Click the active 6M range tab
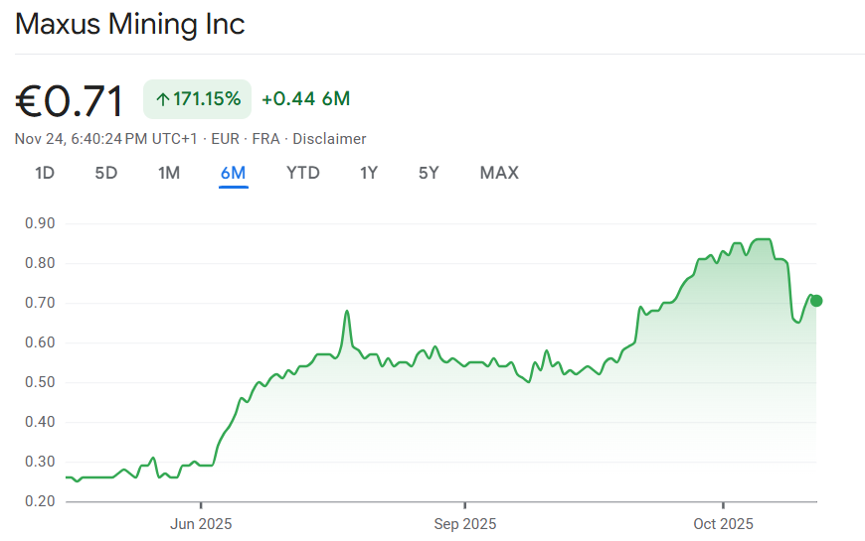Screen dimensions: 865x541 234,173
